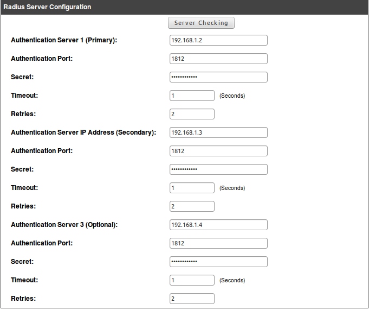The width and height of the screenshot is (369, 310).
Task: Focus the secondary Authentication Server IP Address field
Action: tap(218, 132)
